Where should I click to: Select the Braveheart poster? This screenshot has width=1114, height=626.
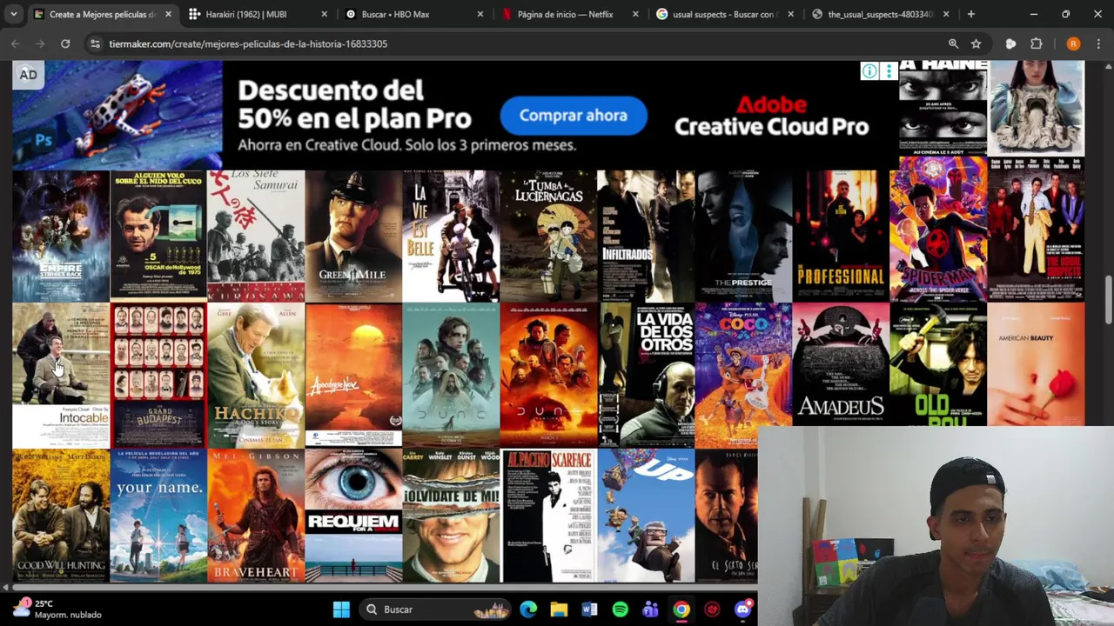point(256,516)
